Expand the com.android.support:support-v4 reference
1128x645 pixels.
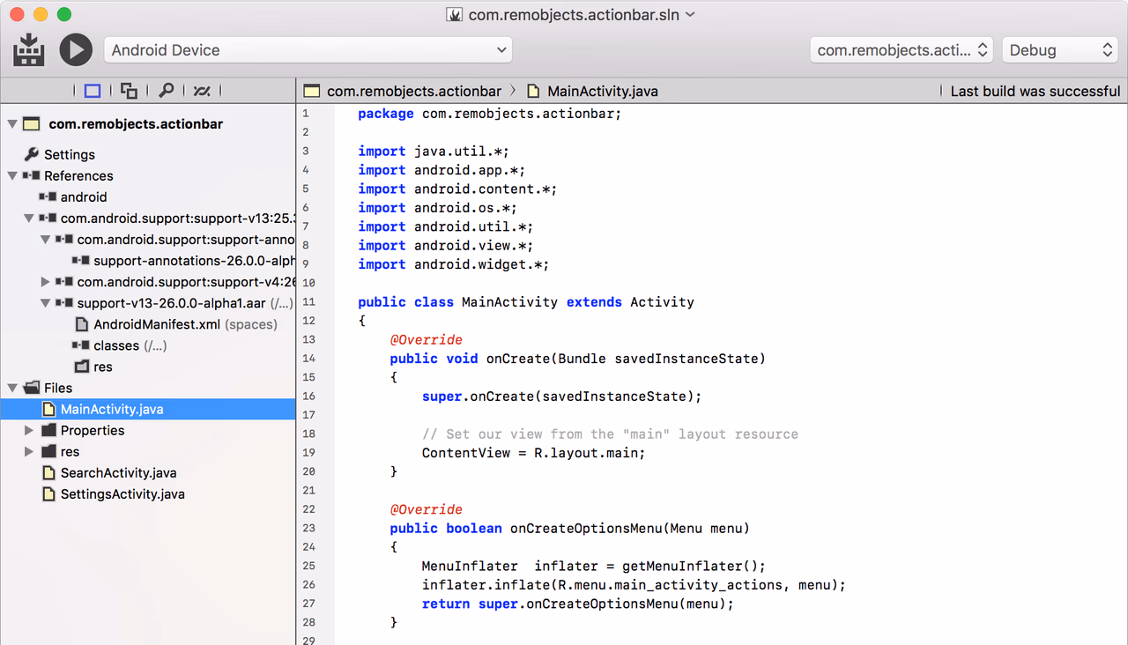pyautogui.click(x=46, y=282)
